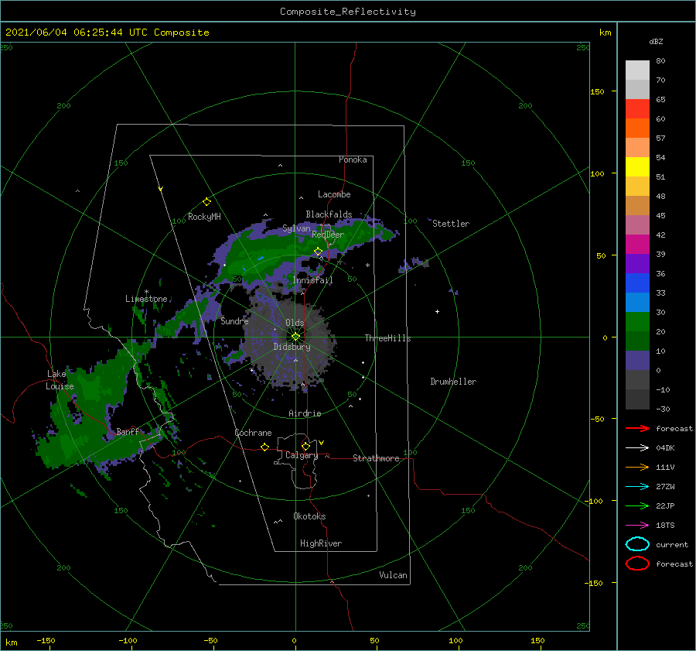Image resolution: width=696 pixels, height=651 pixels.
Task: Click the Okotoks city label
Action: pos(309,516)
